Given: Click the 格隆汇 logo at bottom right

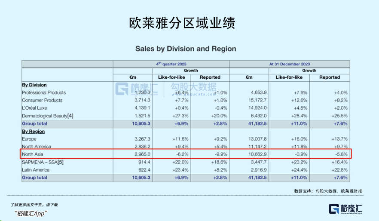Looking at the screenshot, I should 345,209.
